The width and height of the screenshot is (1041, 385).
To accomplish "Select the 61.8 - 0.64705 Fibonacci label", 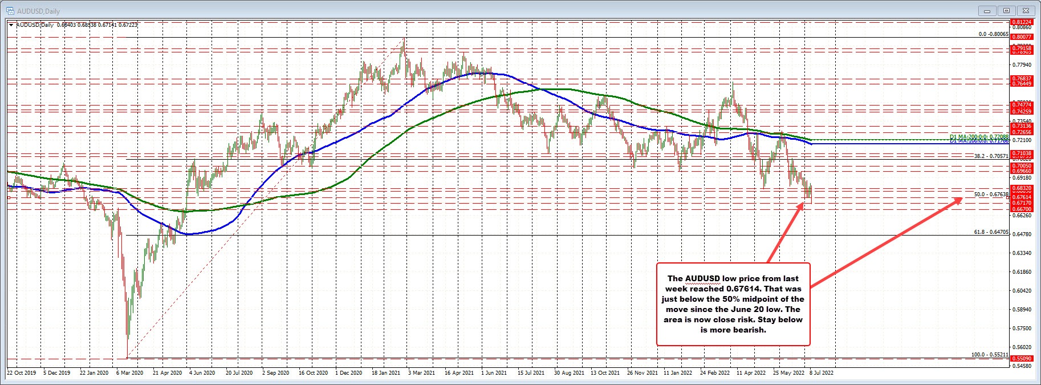I will pyautogui.click(x=991, y=232).
